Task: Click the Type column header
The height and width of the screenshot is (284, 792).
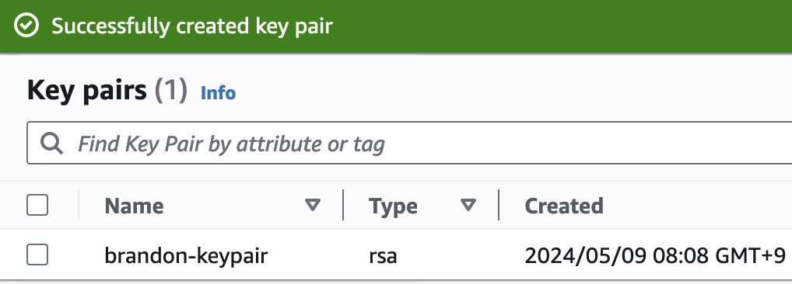Action: coord(393,206)
